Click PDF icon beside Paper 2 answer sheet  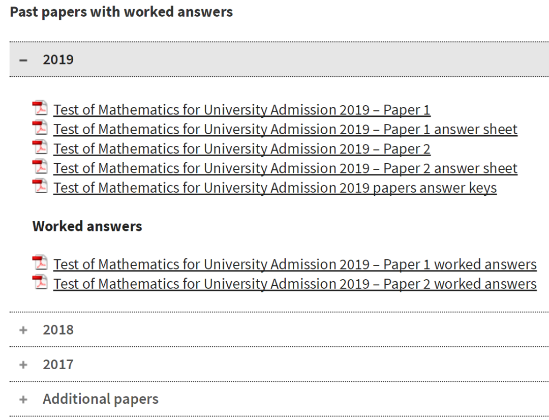[x=40, y=167]
